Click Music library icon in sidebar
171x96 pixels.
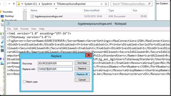2,42
